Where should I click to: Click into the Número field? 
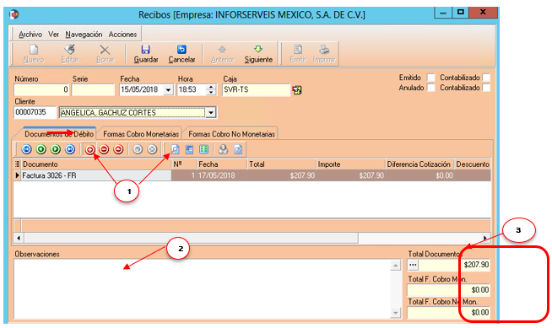pyautogui.click(x=41, y=89)
